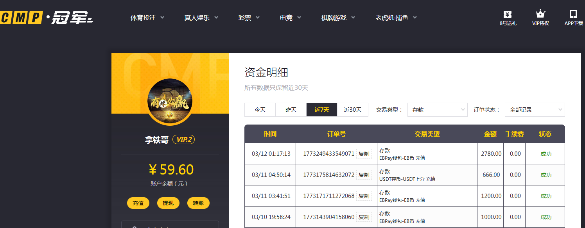The image size is (585, 228).
Task: Copy order number 1773143904158060
Action: click(364, 217)
